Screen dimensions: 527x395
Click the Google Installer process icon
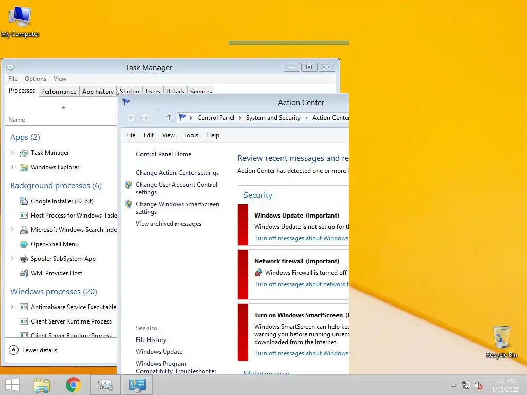pos(24,201)
